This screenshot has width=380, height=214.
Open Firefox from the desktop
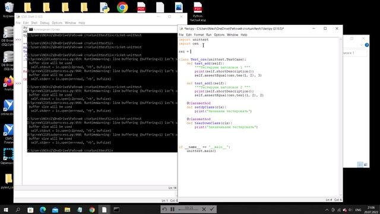point(8,83)
